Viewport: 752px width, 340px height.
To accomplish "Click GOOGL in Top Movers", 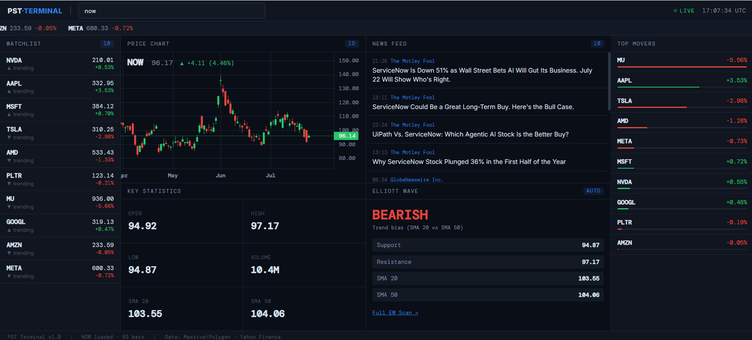I will pyautogui.click(x=681, y=204).
